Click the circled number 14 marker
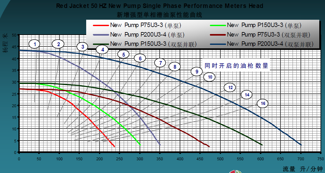Screen dimensions: 325x173 pos(247,94)
